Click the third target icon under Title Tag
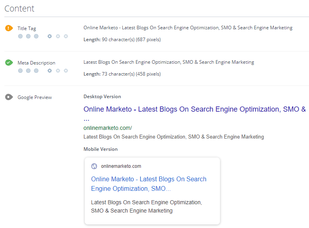Image resolution: width=309 pixels, height=228 pixels. click(x=36, y=36)
